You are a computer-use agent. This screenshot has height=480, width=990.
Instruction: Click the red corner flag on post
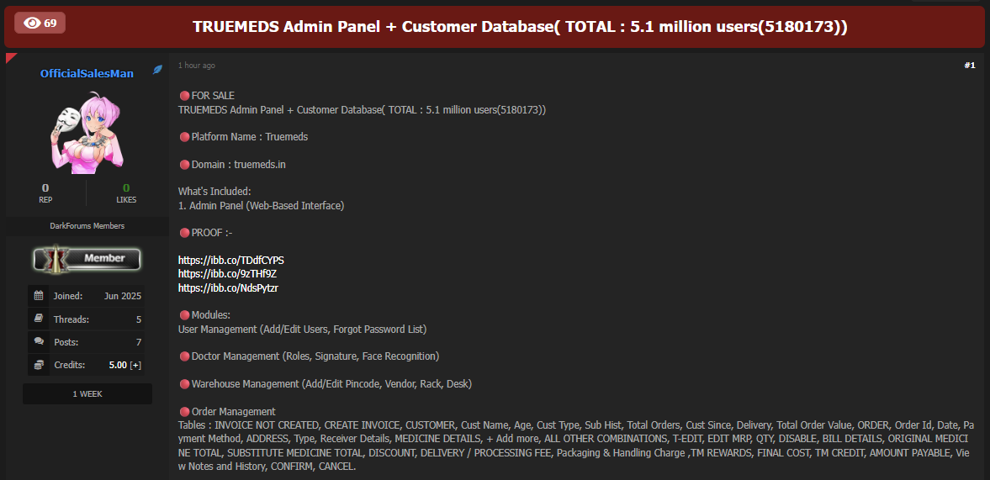[x=11, y=58]
